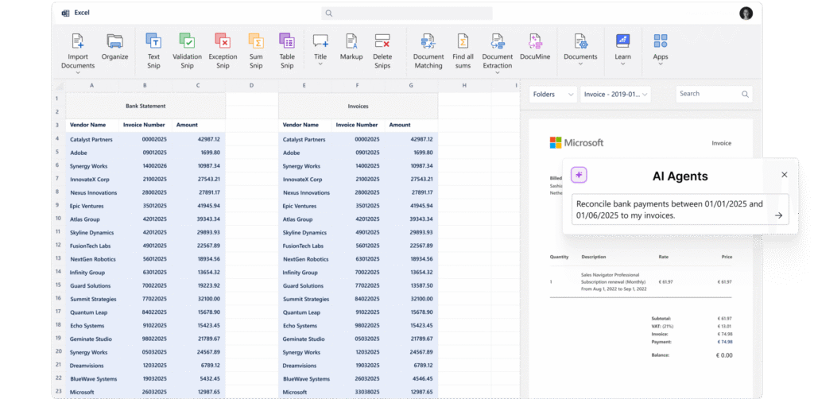Open the user profile avatar
This screenshot has width=814, height=399.
click(x=746, y=14)
